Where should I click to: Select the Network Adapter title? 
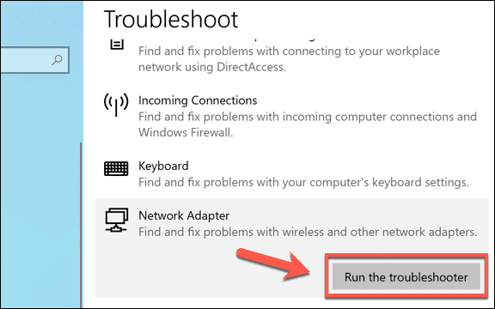[184, 215]
